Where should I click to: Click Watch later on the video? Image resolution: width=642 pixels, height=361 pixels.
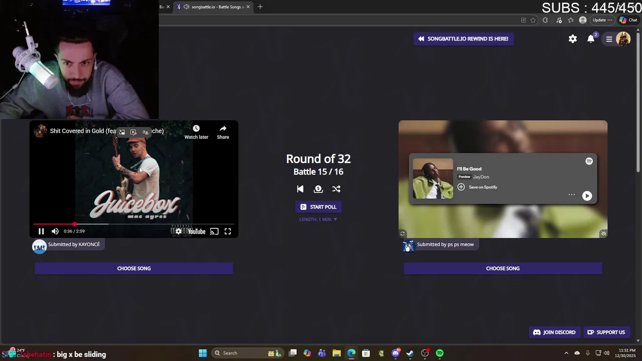(x=196, y=132)
